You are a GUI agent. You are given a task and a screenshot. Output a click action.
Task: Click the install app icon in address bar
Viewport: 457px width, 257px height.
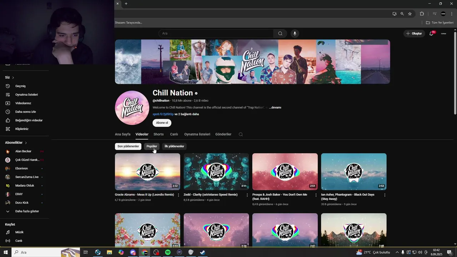(x=395, y=14)
